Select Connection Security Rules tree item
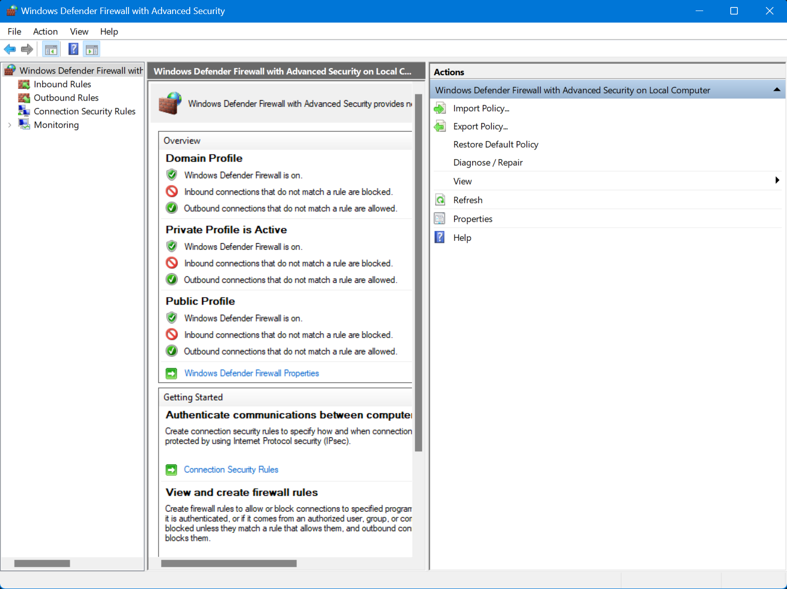 click(x=84, y=111)
